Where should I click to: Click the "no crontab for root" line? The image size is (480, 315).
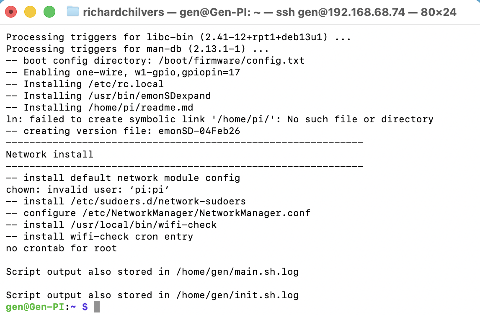pos(61,248)
